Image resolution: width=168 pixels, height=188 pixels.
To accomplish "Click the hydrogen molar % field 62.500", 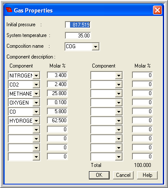I will click(x=57, y=120).
